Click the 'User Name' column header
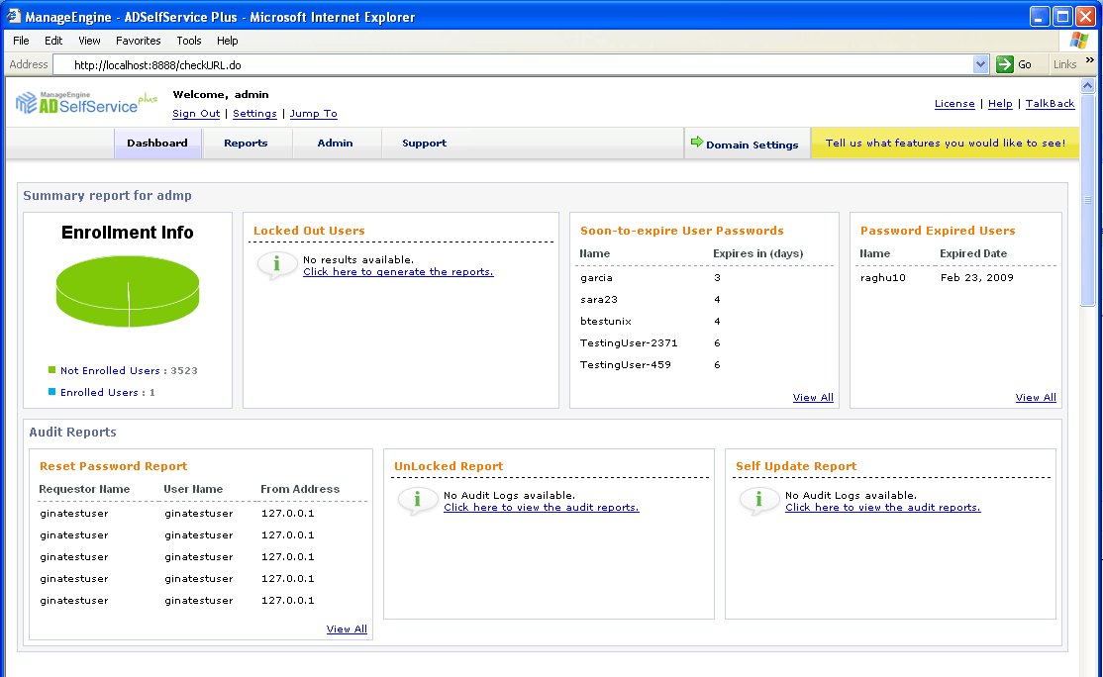This screenshot has width=1103, height=677. click(193, 489)
